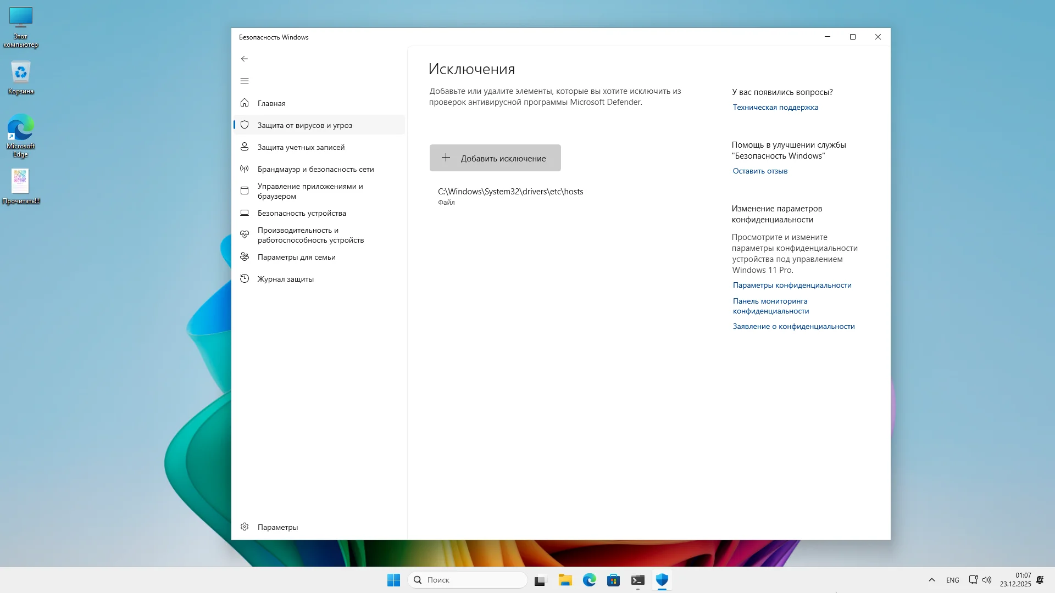Open Защита учетных записей section
Image resolution: width=1055 pixels, height=593 pixels.
(x=301, y=147)
